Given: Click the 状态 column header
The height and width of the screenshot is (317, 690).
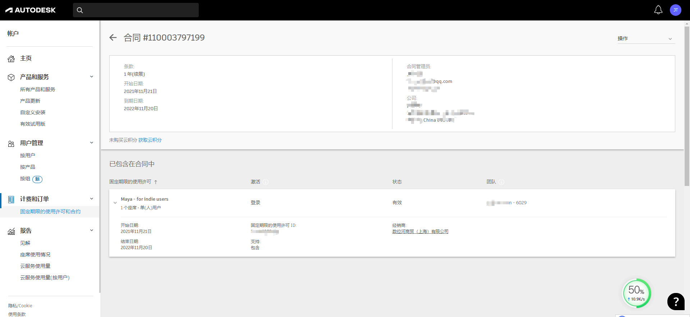Looking at the screenshot, I should coord(397,182).
